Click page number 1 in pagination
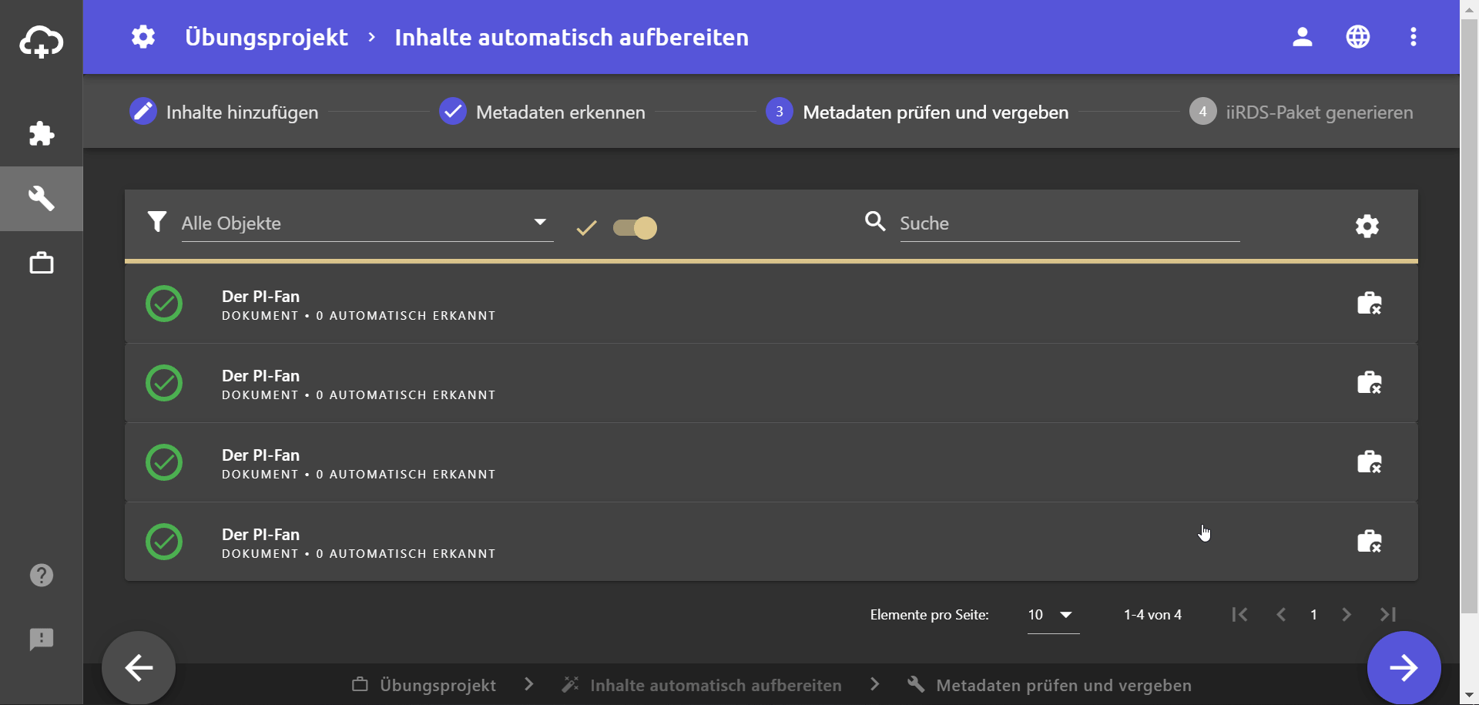This screenshot has height=705, width=1479. click(1313, 614)
